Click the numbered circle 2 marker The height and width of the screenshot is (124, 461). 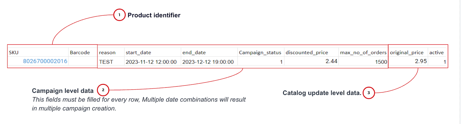[x=103, y=90]
